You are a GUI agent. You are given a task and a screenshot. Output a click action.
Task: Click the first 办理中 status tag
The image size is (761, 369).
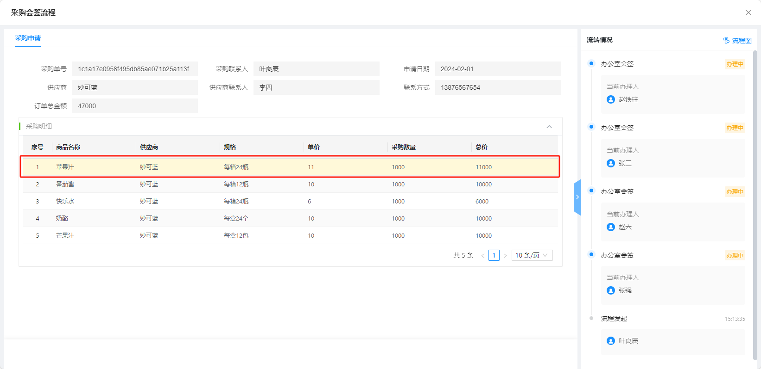[x=735, y=64]
